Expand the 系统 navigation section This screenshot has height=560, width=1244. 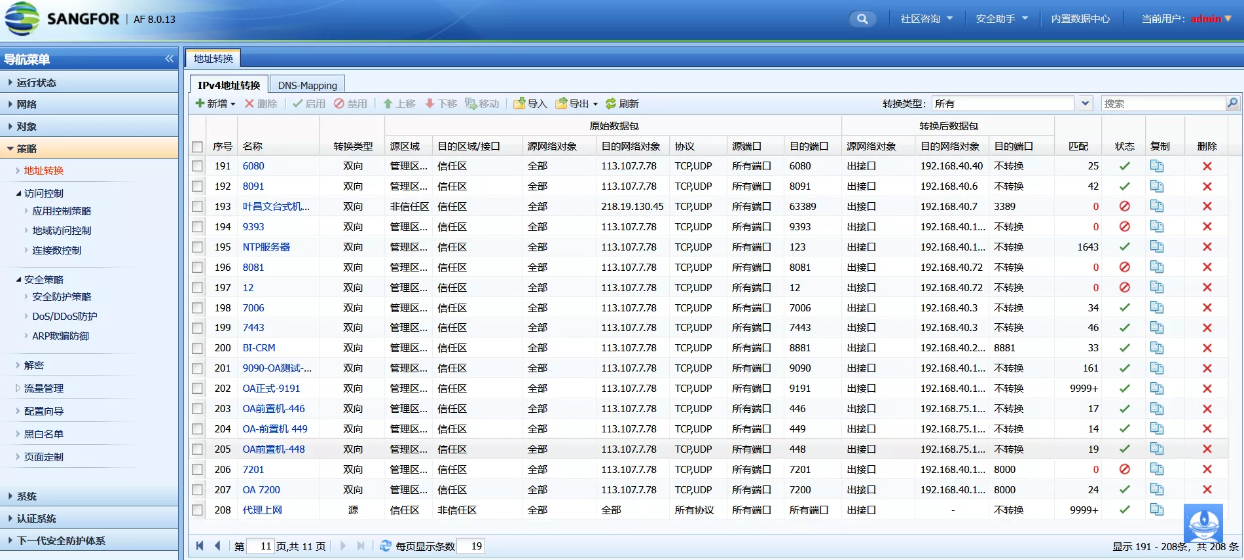click(x=26, y=496)
